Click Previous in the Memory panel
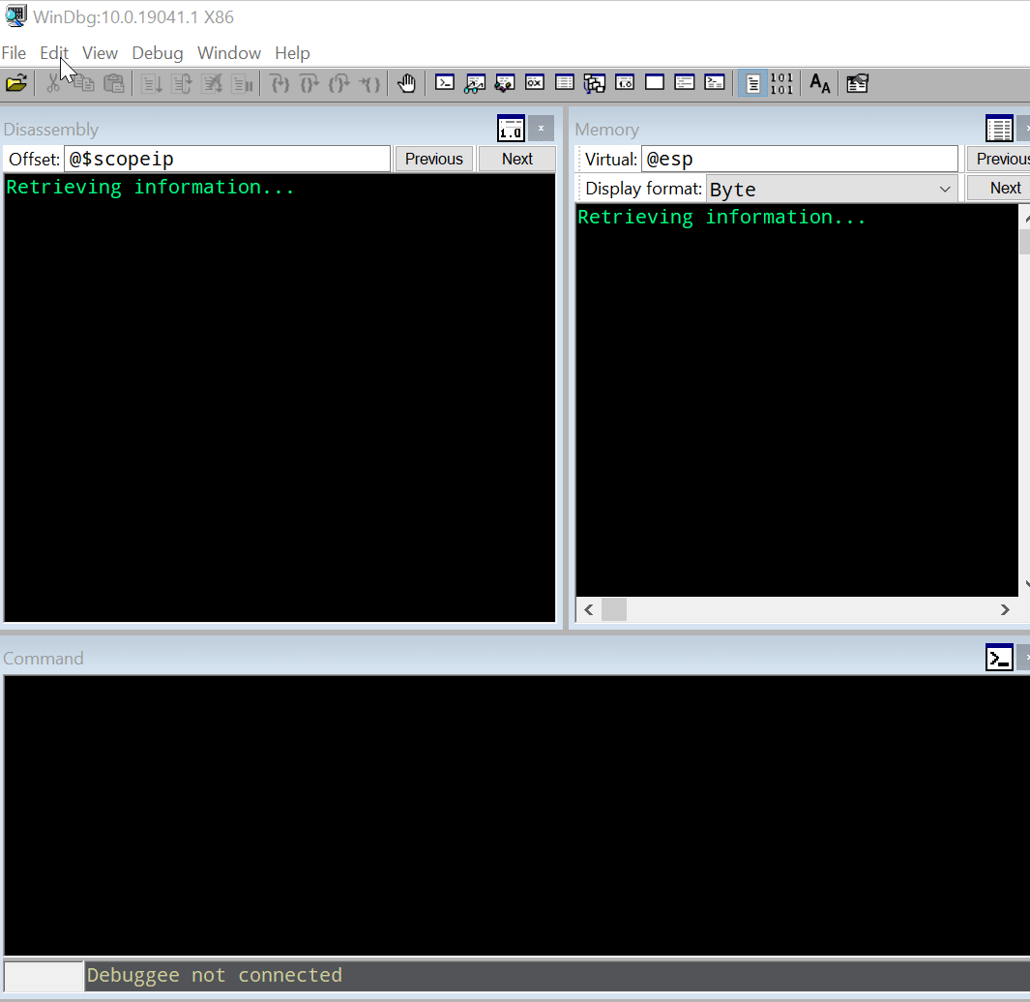 [x=998, y=159]
